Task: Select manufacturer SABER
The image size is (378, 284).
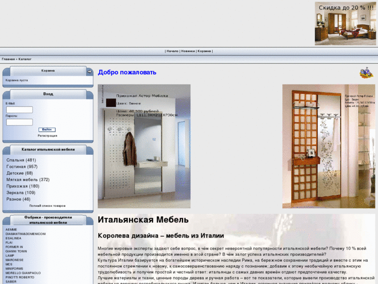Action: 11,282
